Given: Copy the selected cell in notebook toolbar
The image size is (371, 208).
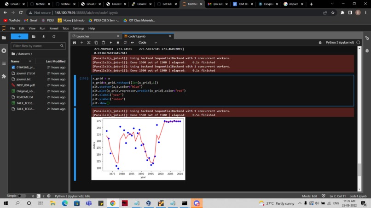Looking at the screenshot, I should [96, 43].
